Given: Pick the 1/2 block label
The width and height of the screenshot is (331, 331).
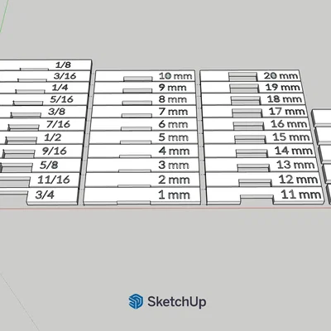Looking at the screenshot, I should pos(53,137).
